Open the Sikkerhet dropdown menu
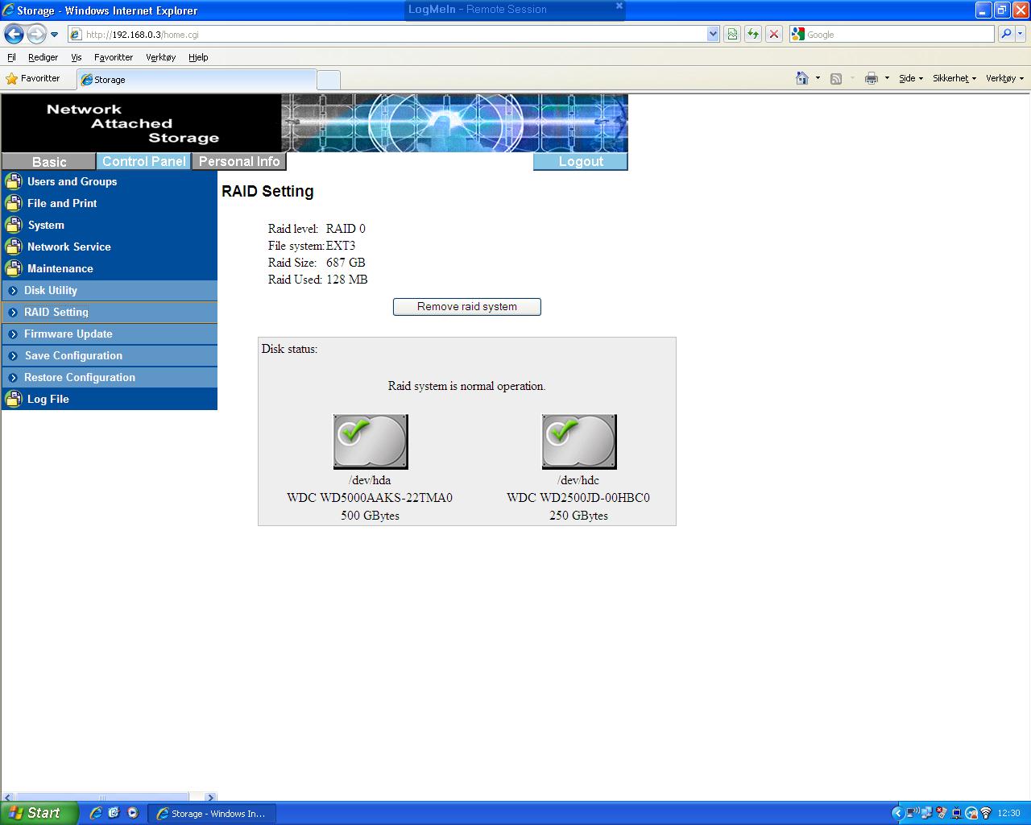 point(954,78)
